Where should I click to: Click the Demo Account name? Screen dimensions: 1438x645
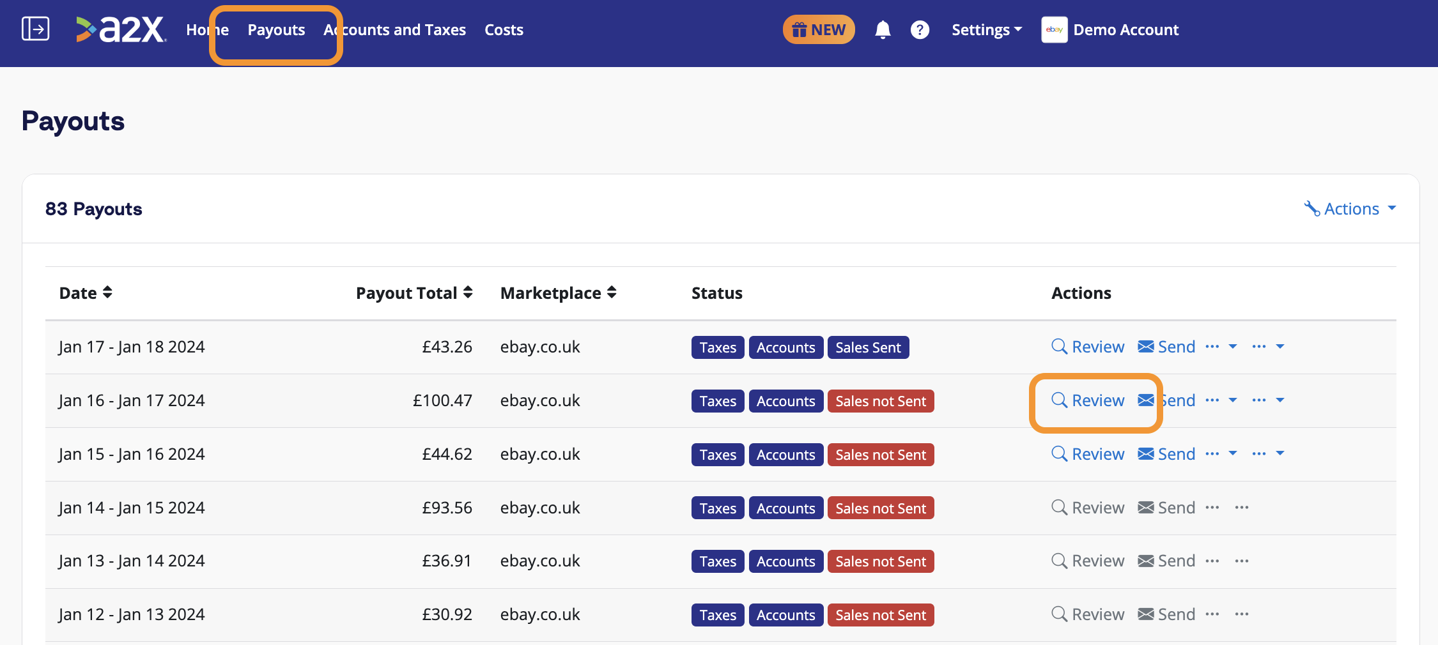coord(1125,29)
